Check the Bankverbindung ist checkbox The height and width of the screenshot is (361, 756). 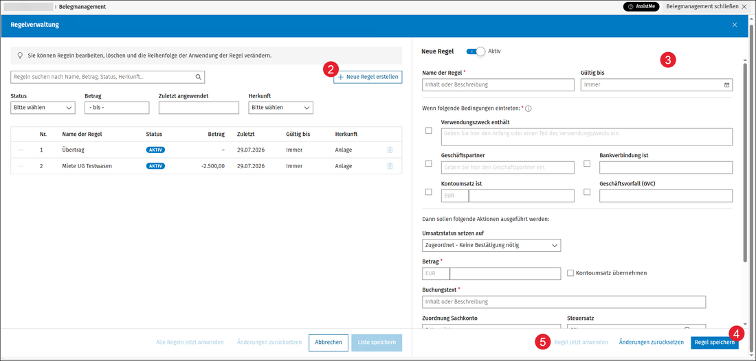tap(587, 163)
